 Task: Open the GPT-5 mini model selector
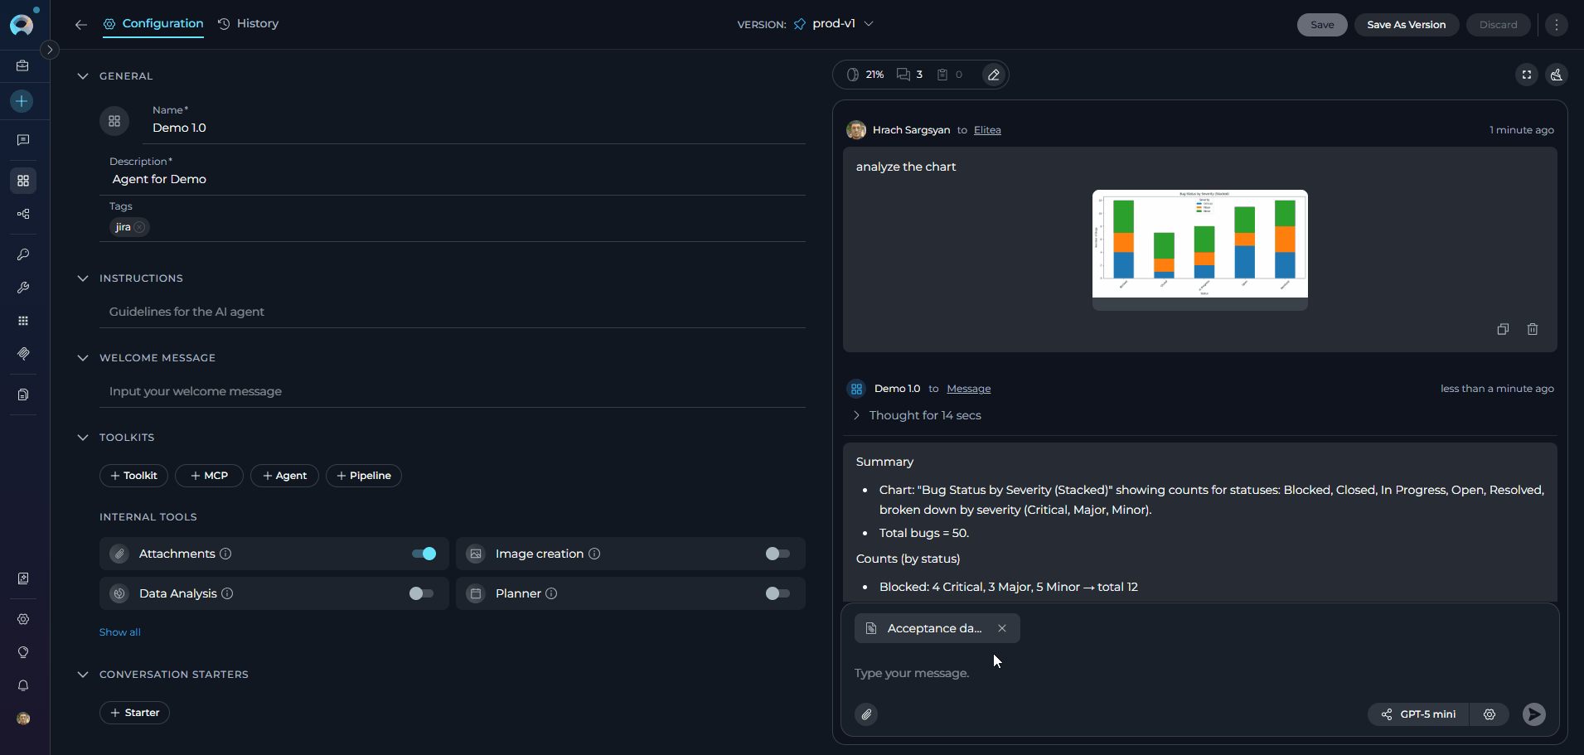[x=1418, y=714]
